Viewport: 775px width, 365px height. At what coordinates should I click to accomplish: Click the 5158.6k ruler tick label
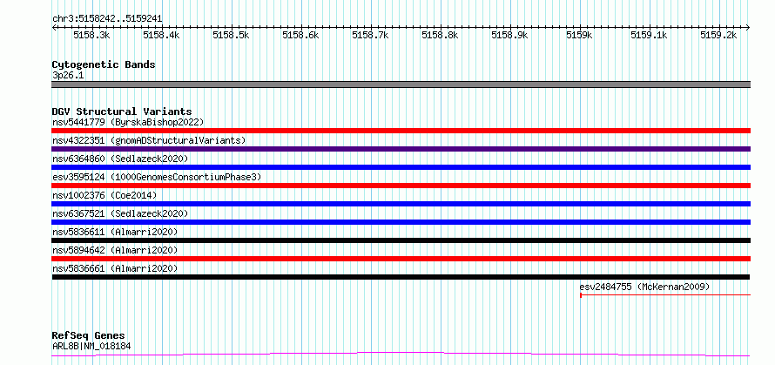click(300, 35)
